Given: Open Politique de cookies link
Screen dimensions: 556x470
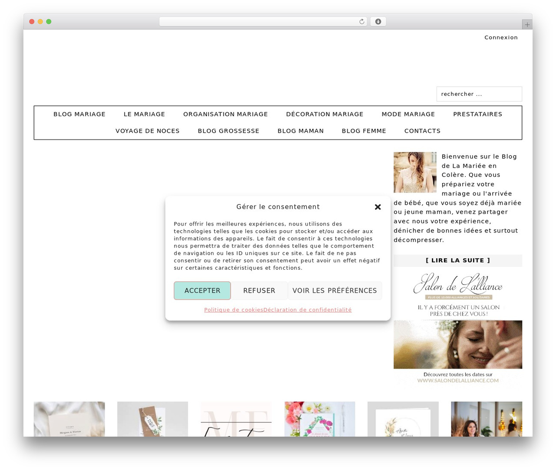Looking at the screenshot, I should tap(233, 310).
